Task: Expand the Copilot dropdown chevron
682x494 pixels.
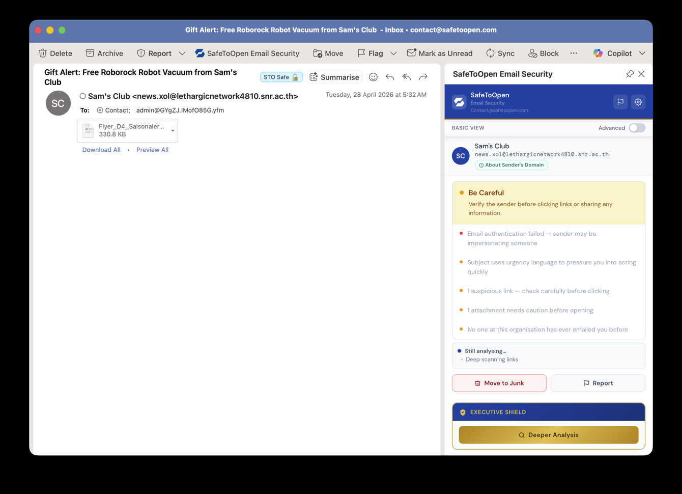Action: pos(642,53)
